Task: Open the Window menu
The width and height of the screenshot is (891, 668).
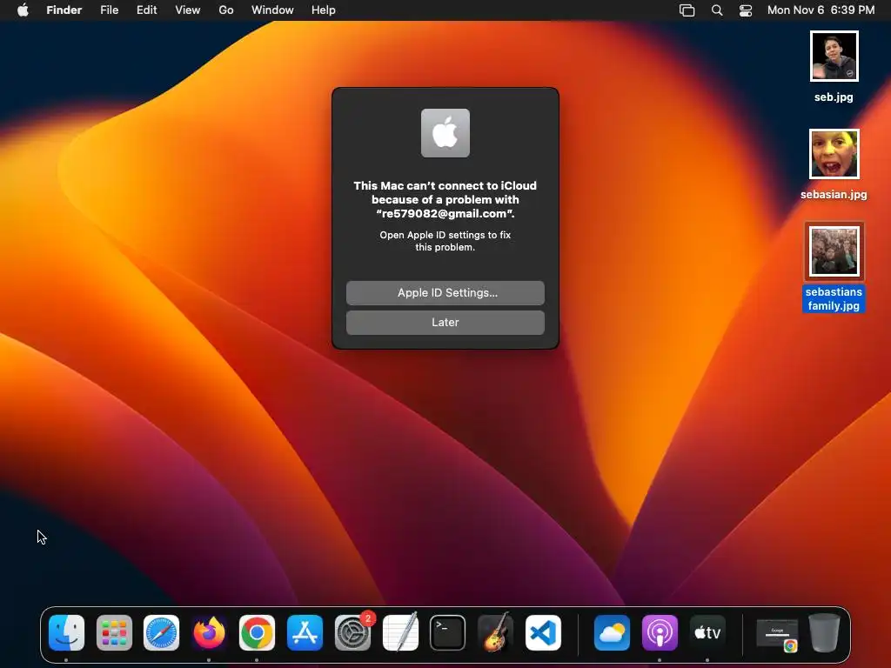Action: click(x=272, y=10)
